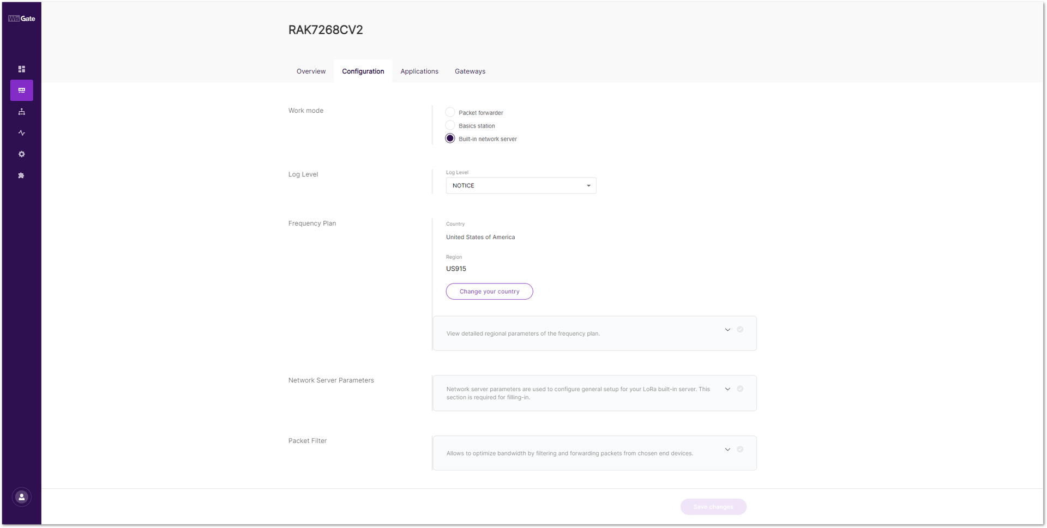Viewport: 1047px width, 528px height.
Task: Switch to the Applications tab
Action: pyautogui.click(x=419, y=71)
